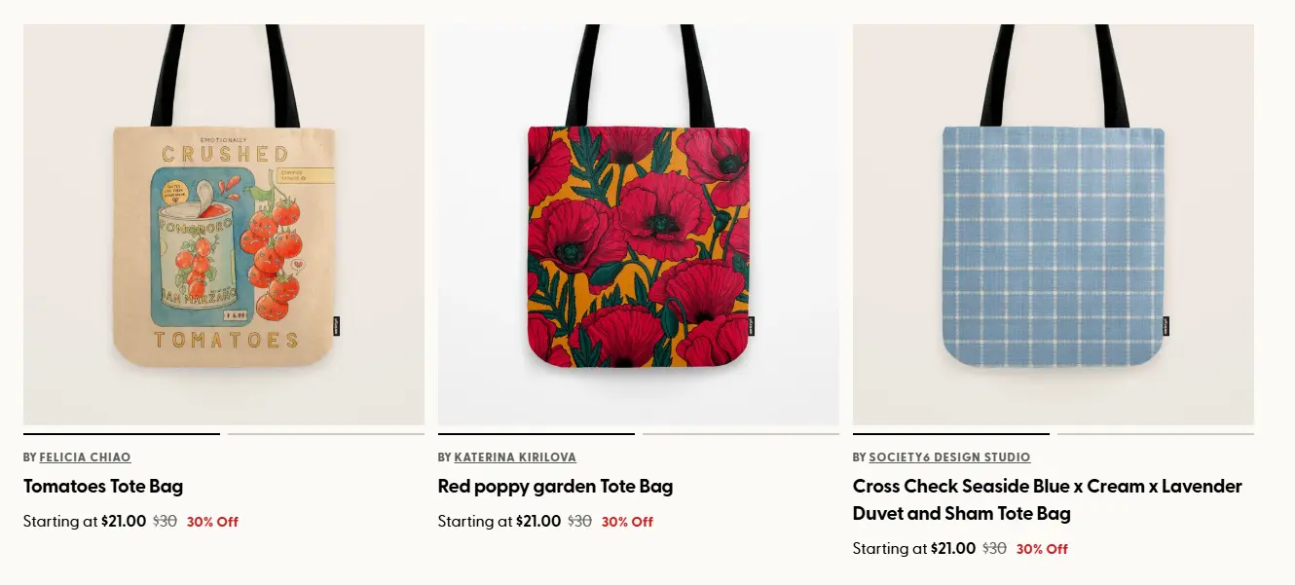Click the crossed-out $30 on the Tomatoes tote

[166, 521]
